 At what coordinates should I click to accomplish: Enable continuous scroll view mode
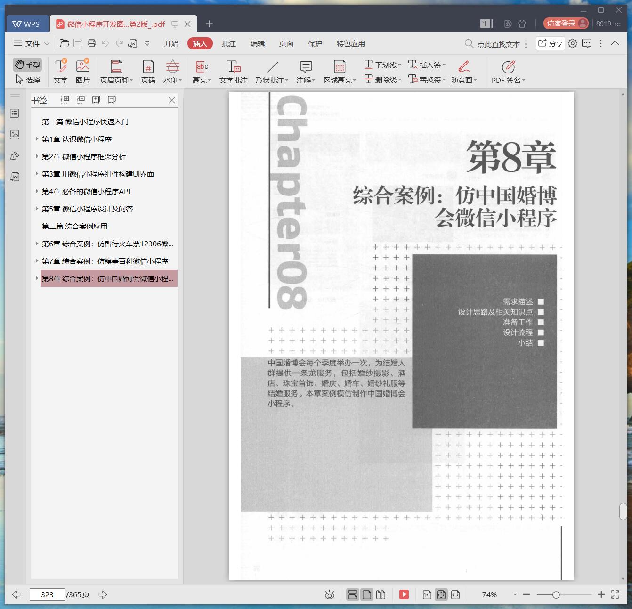pyautogui.click(x=352, y=594)
